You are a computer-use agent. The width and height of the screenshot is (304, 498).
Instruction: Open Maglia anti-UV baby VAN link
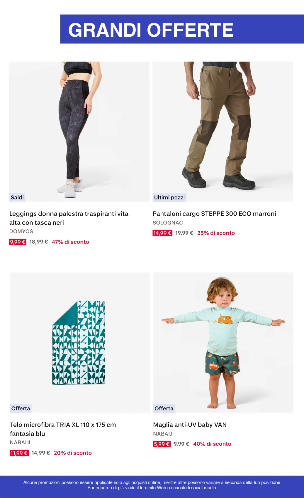(x=190, y=425)
